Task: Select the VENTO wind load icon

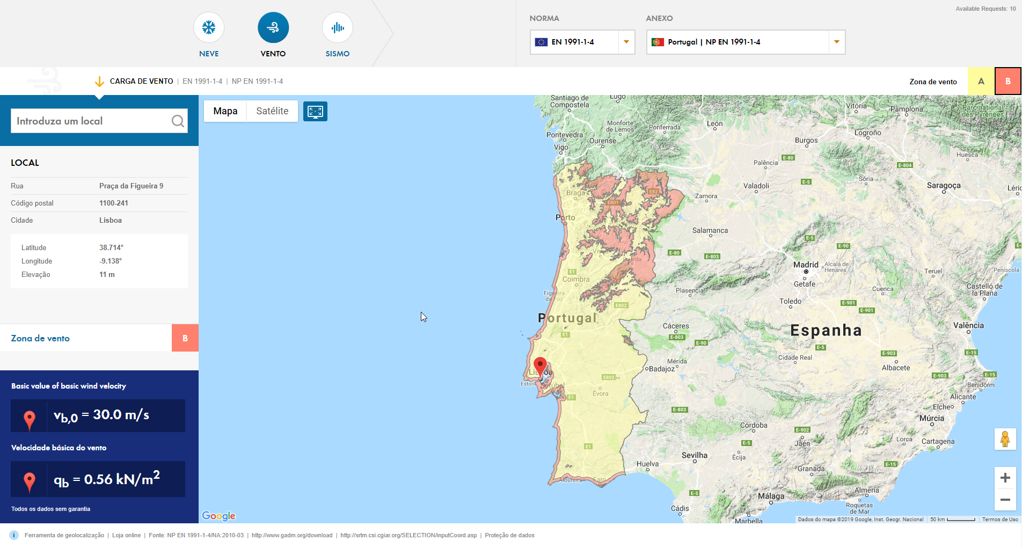Action: click(273, 28)
